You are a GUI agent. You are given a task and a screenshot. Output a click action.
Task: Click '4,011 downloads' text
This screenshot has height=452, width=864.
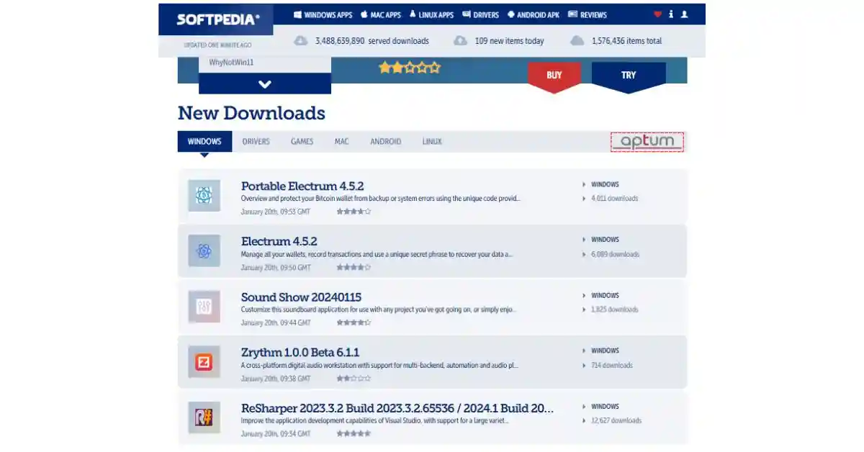pos(614,199)
